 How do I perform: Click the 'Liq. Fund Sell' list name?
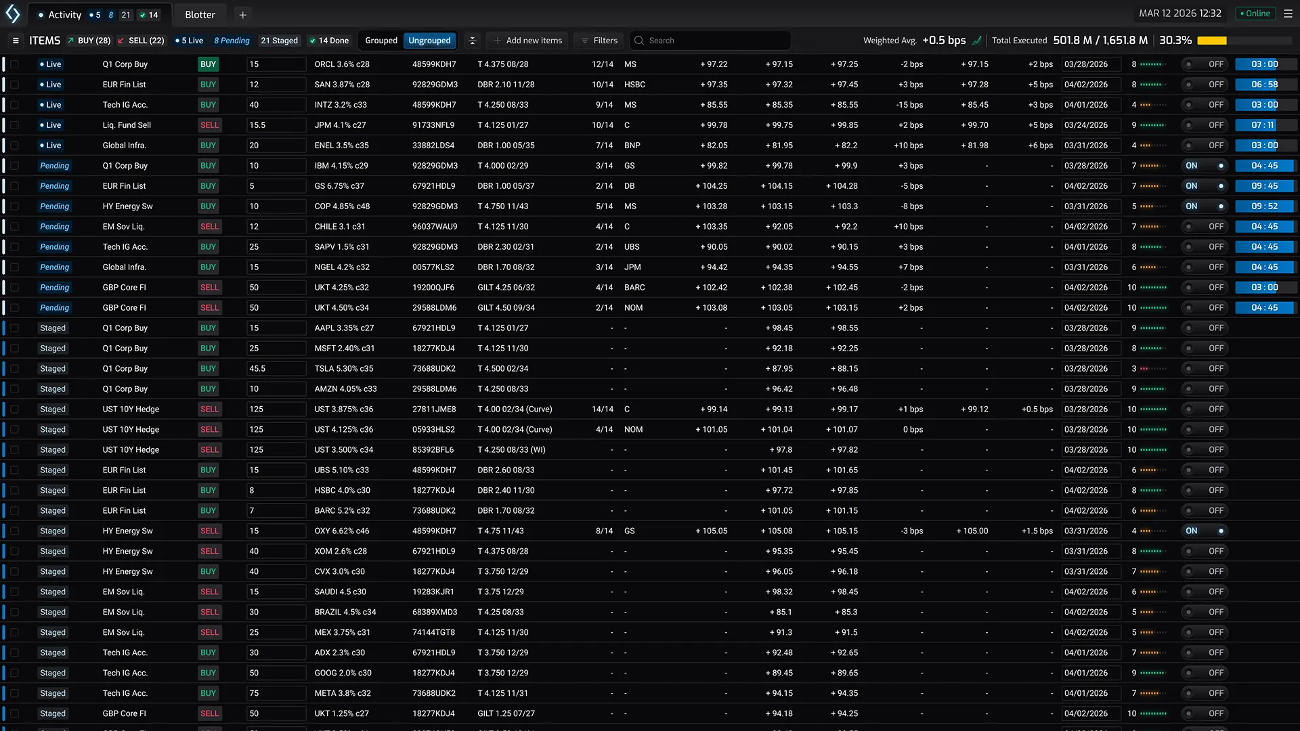pos(127,125)
